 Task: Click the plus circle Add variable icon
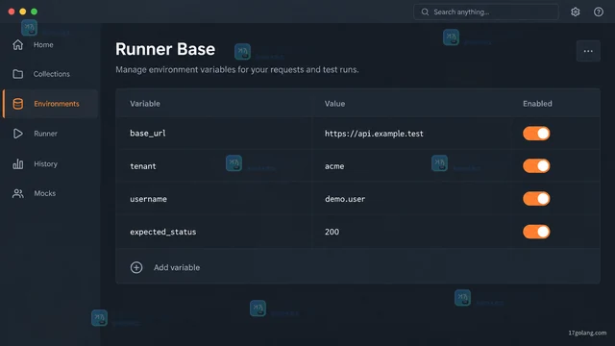136,267
